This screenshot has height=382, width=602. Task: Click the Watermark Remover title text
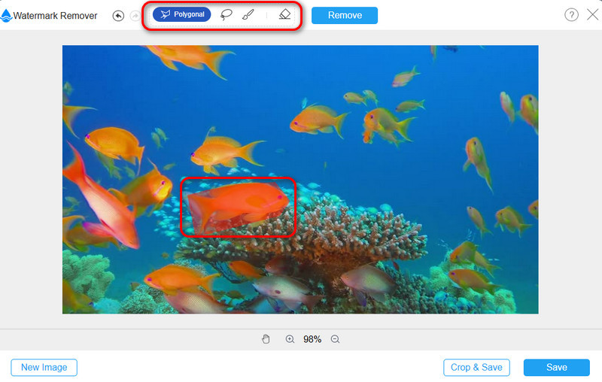(55, 15)
